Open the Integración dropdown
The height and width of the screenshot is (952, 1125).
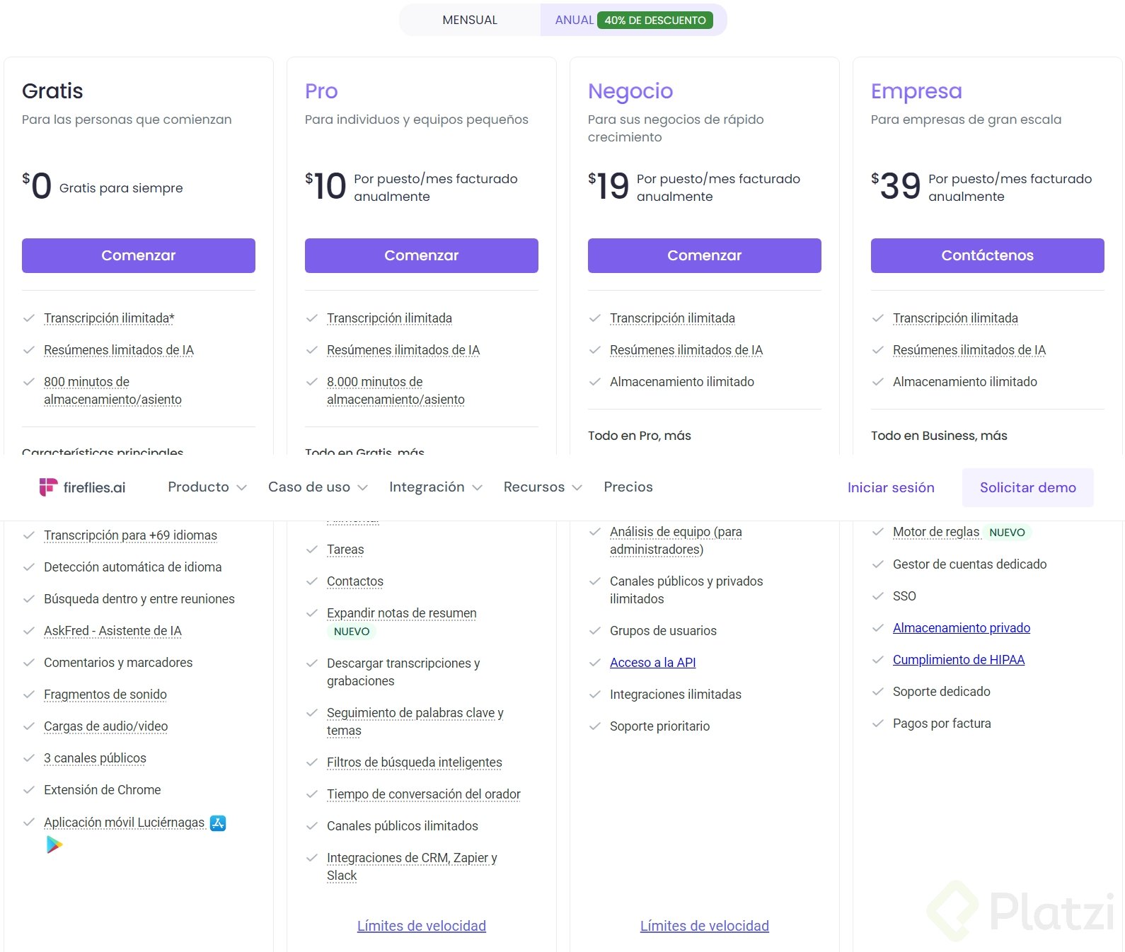coord(435,487)
